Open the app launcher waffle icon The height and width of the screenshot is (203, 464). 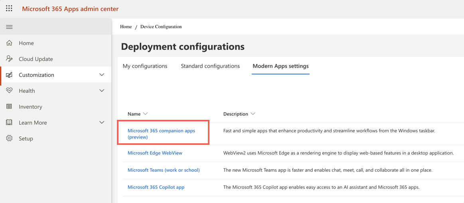[9, 8]
